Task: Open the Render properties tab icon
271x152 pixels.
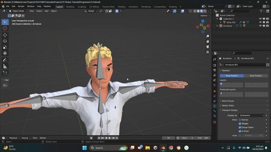Action: pyautogui.click(x=215, y=65)
